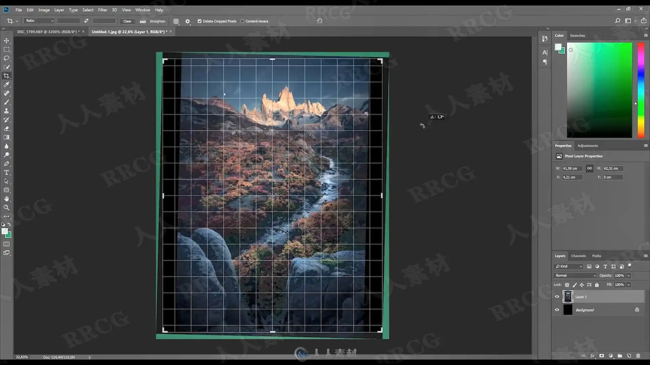Switch to the Channels tab
The height and width of the screenshot is (365, 650).
coord(578,256)
